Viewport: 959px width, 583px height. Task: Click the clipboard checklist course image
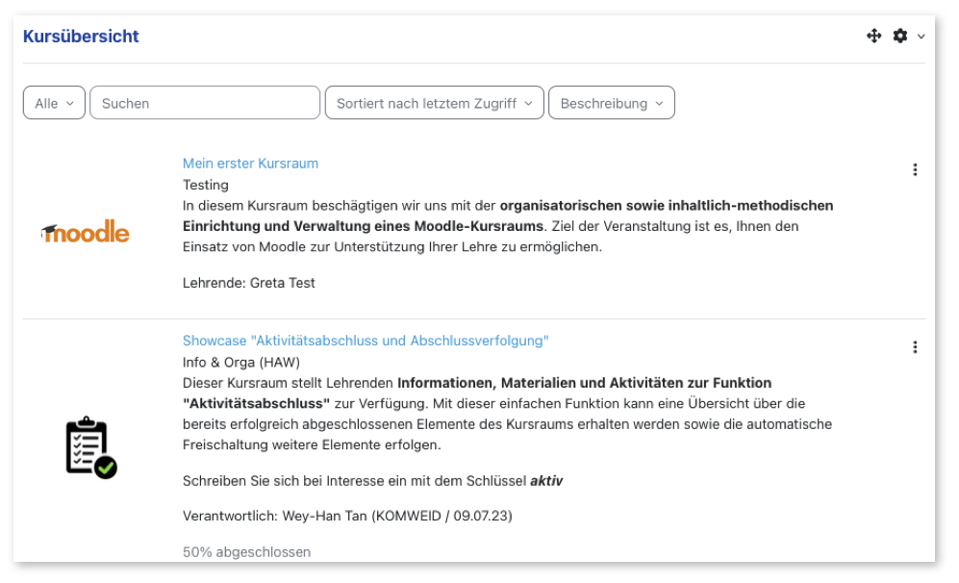coord(90,447)
